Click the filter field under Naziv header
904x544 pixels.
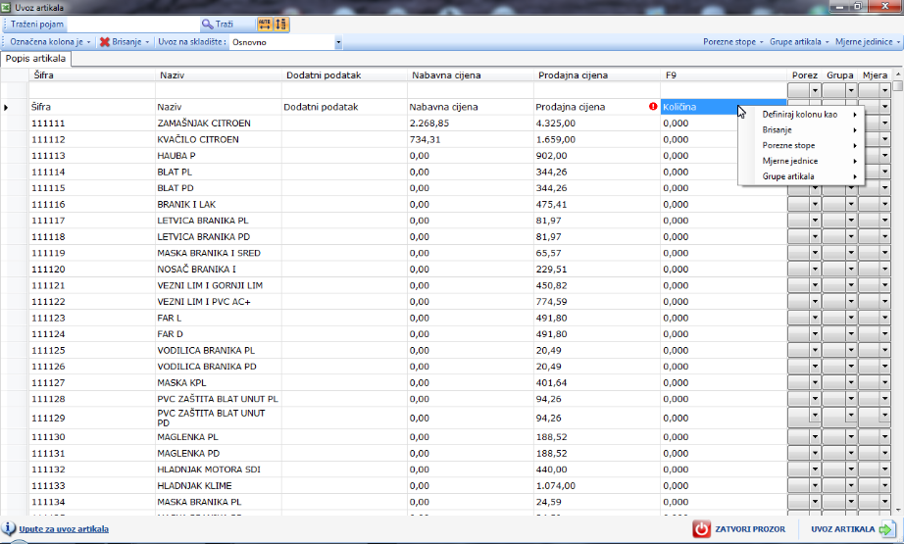[x=219, y=90]
